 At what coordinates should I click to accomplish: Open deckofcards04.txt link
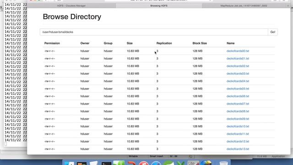pos(238,81)
